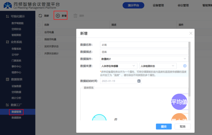Click the calendar icon in date field
The width and height of the screenshot is (212, 135).
(139, 81)
